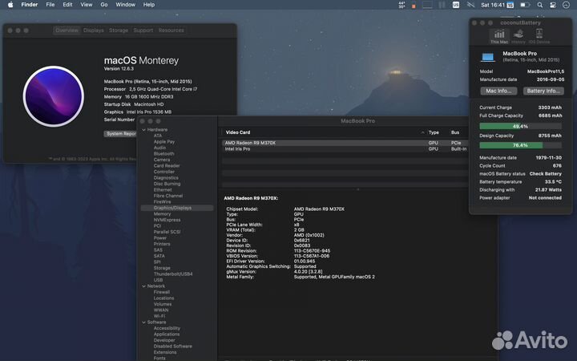Select Power in the sidebar

coord(160,238)
